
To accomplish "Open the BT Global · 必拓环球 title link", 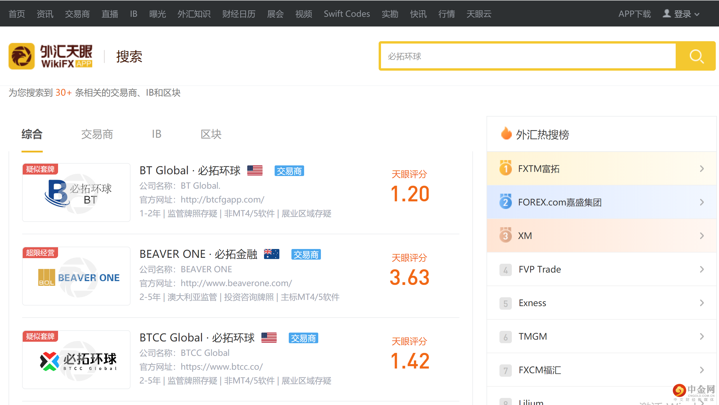I will pos(190,170).
